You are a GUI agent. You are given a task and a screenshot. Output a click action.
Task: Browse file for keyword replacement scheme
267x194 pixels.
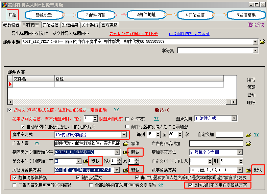coord(125,170)
